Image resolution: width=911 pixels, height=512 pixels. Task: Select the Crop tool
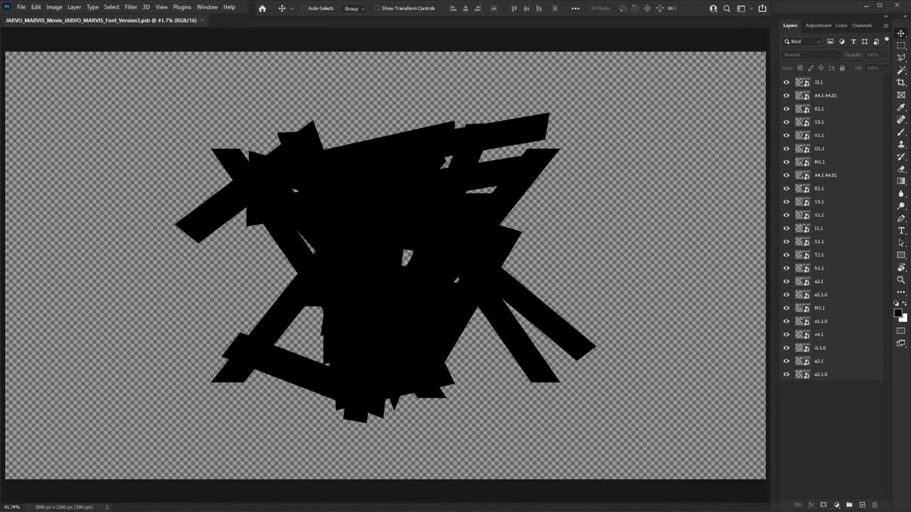(x=901, y=82)
